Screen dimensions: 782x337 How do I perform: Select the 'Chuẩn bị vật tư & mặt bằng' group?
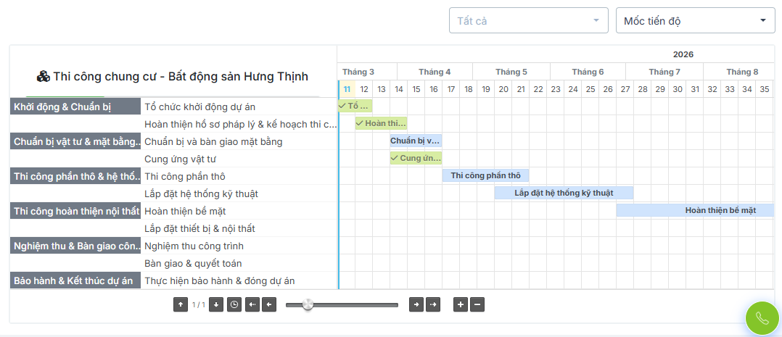click(75, 141)
